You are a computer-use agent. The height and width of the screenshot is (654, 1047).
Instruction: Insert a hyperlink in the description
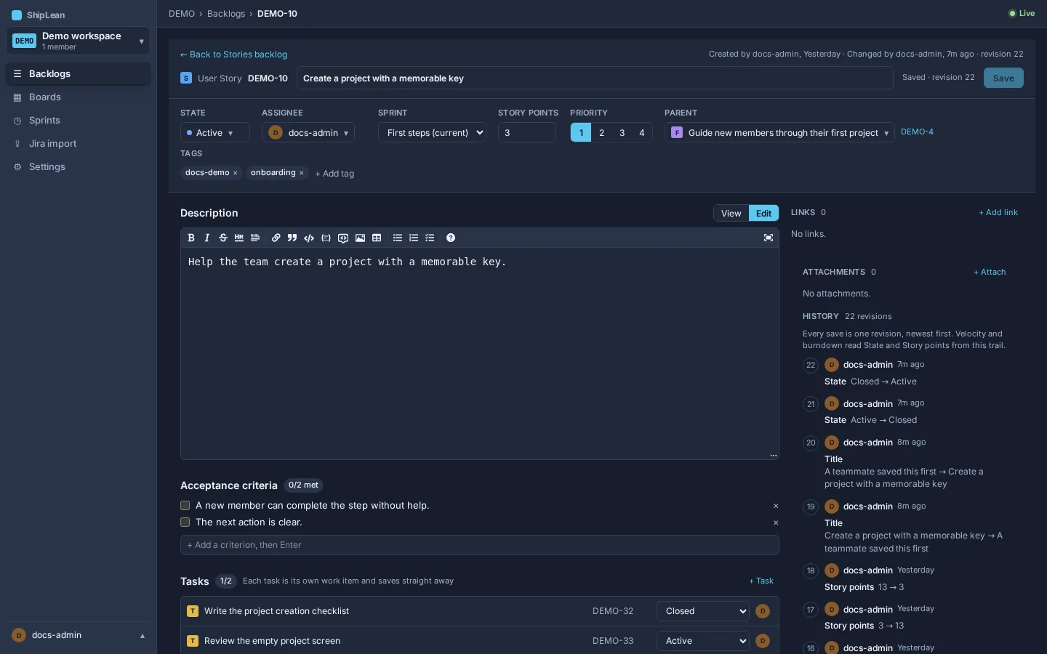[x=276, y=238]
